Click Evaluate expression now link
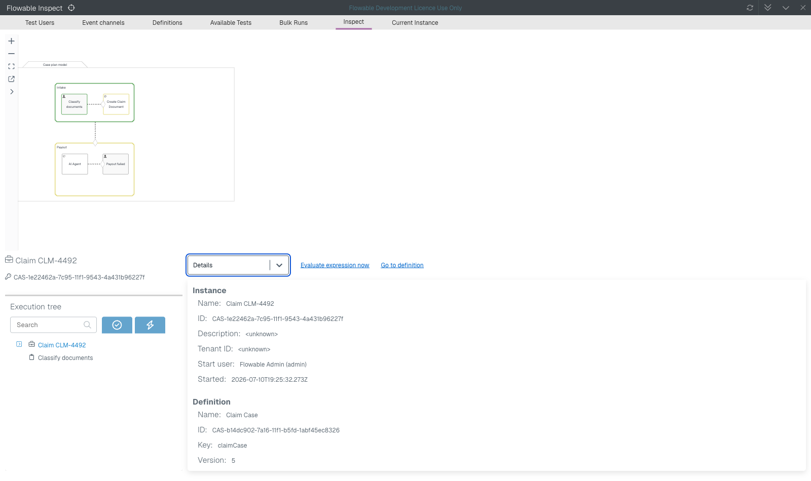Image resolution: width=811 pixels, height=481 pixels. tap(335, 265)
